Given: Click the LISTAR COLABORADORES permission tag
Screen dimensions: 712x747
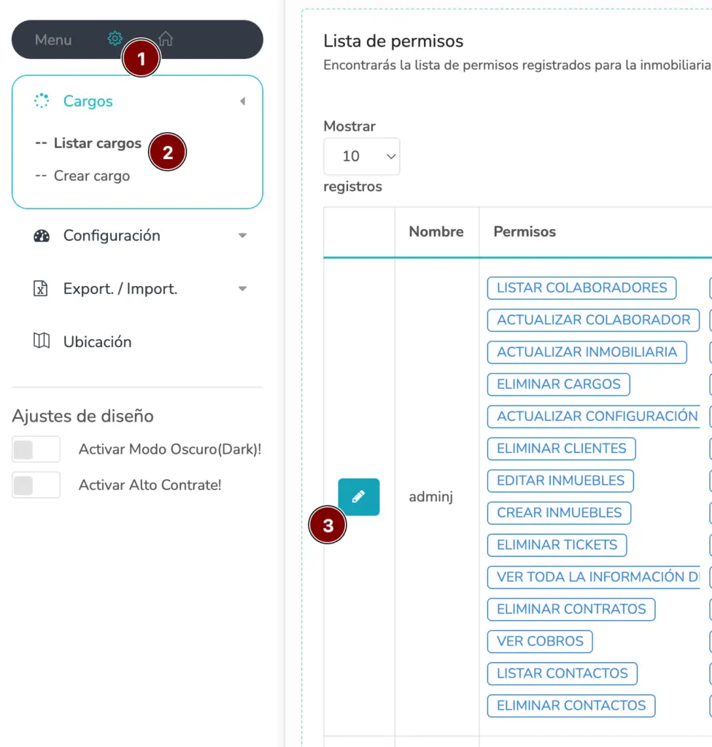Looking at the screenshot, I should (x=582, y=287).
